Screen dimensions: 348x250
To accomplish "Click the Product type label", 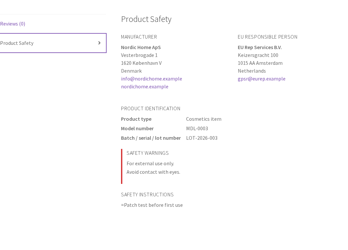I will pyautogui.click(x=136, y=119).
